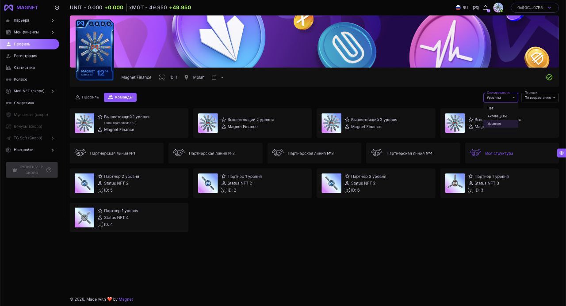Click the user avatar in header

(x=498, y=8)
